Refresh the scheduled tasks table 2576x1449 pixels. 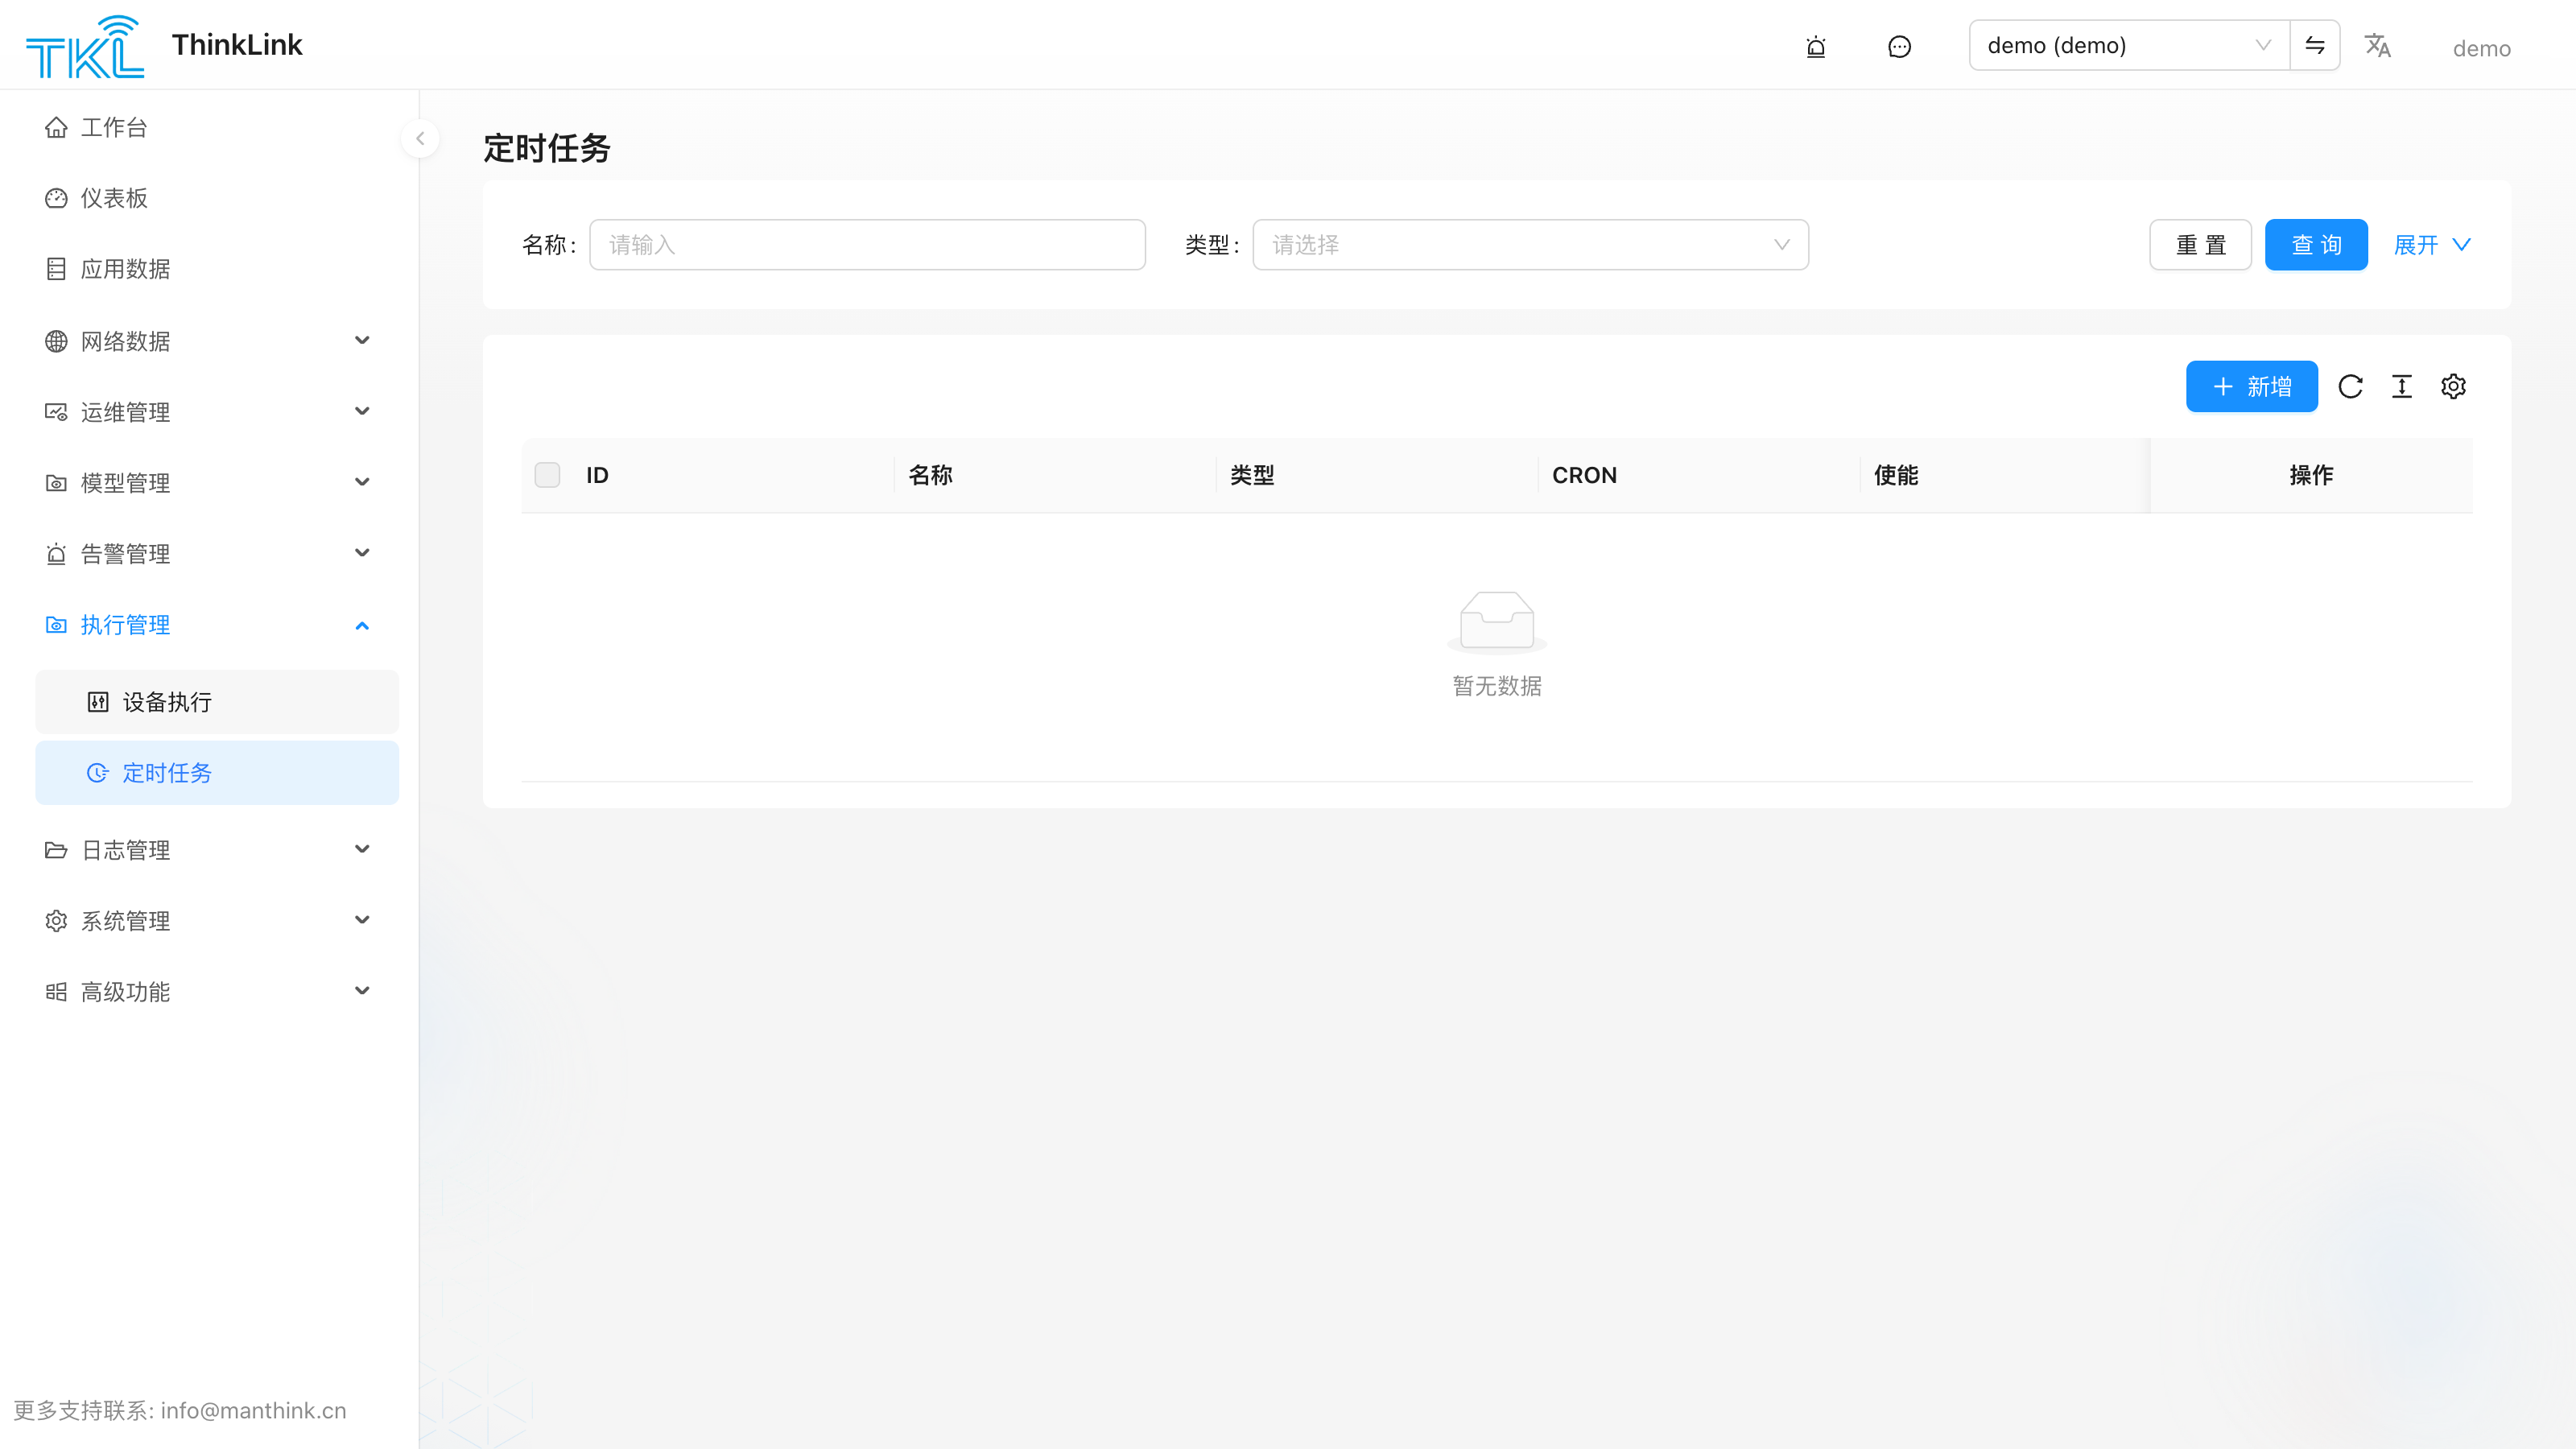tap(2351, 386)
